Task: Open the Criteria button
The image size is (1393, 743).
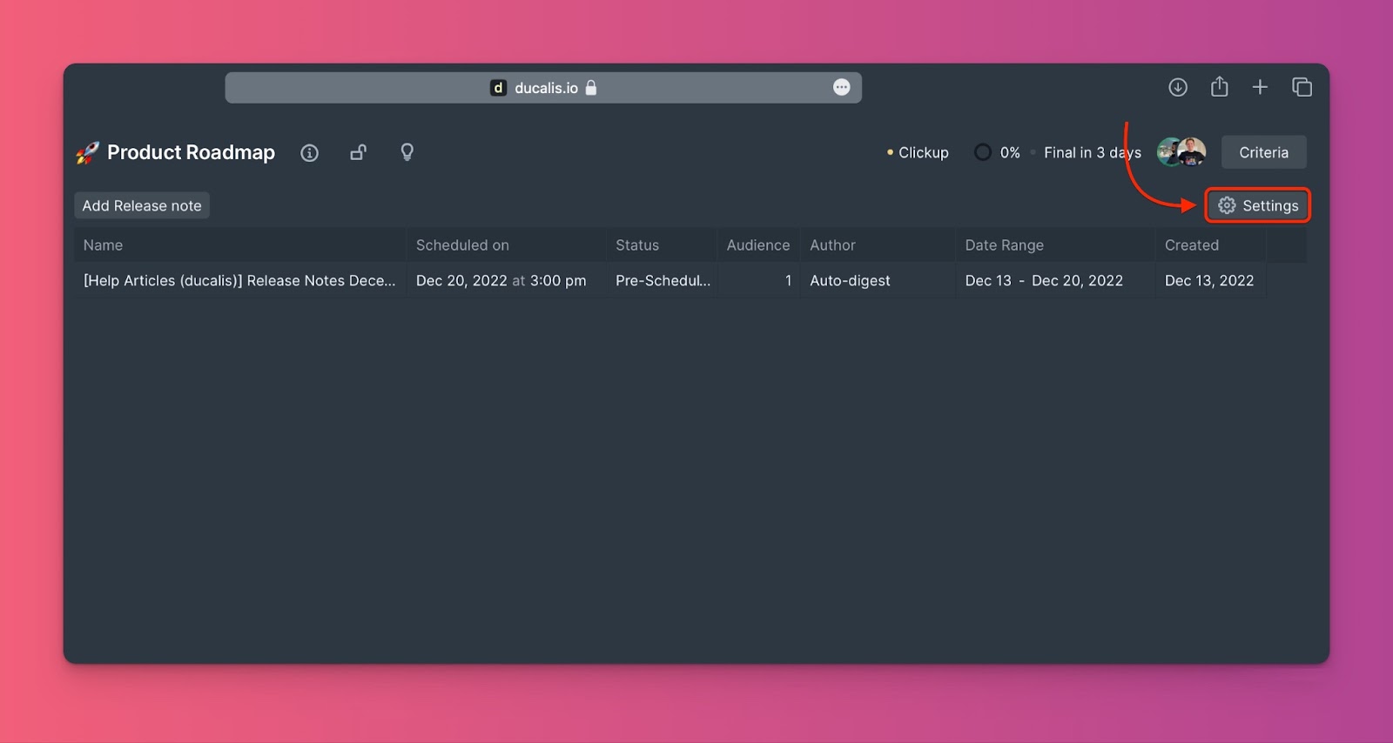Action: [1263, 152]
